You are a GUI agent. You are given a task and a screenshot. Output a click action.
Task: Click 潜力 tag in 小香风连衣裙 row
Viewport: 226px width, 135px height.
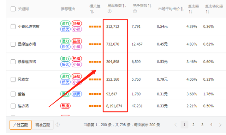(65, 23)
